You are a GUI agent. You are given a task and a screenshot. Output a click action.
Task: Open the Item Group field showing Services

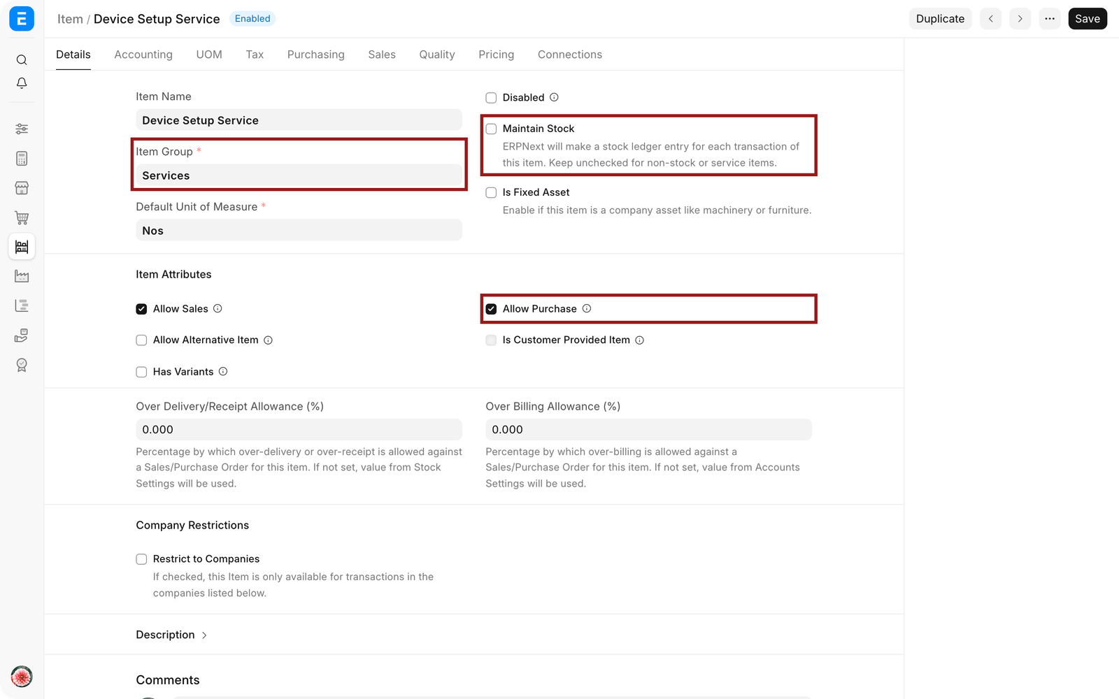tap(299, 175)
